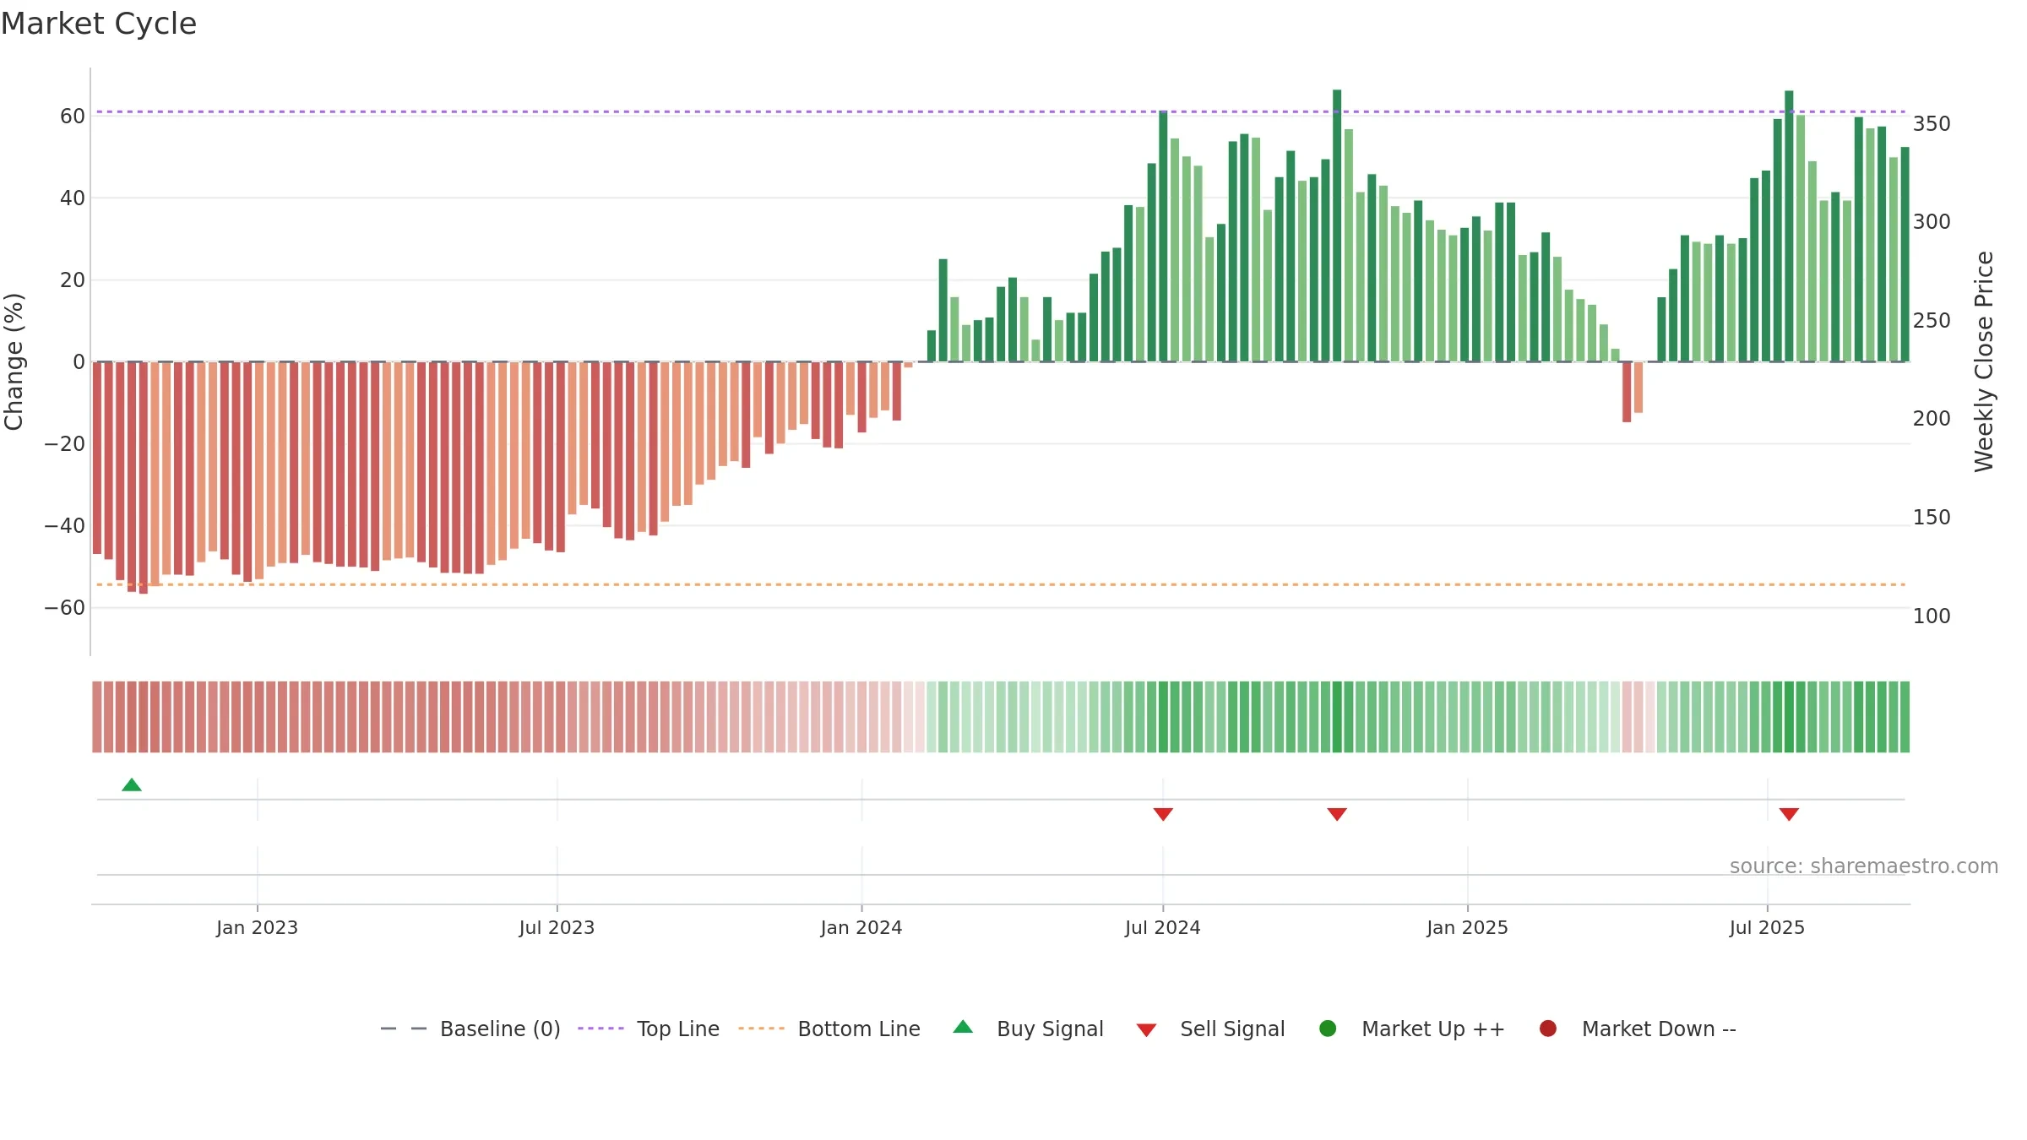2027x1140 pixels.
Task: Click the late 2024 sell signal triangle
Action: pyautogui.click(x=1337, y=814)
